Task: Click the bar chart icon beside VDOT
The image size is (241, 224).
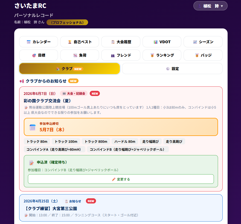Action: [156, 42]
